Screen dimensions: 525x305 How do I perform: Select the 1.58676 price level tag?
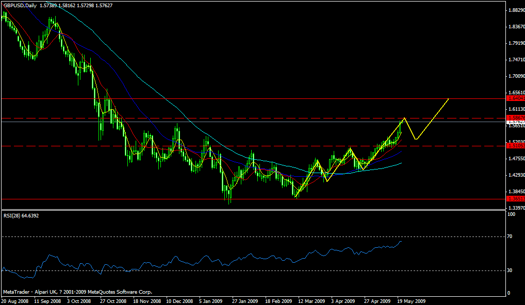coord(514,117)
